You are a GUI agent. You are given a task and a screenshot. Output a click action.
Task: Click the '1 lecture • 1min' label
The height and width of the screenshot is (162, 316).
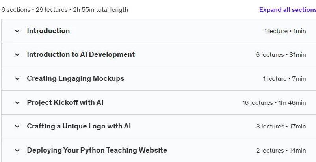tap(285, 31)
